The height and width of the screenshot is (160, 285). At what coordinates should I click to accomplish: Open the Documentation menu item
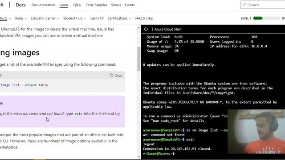43,5
